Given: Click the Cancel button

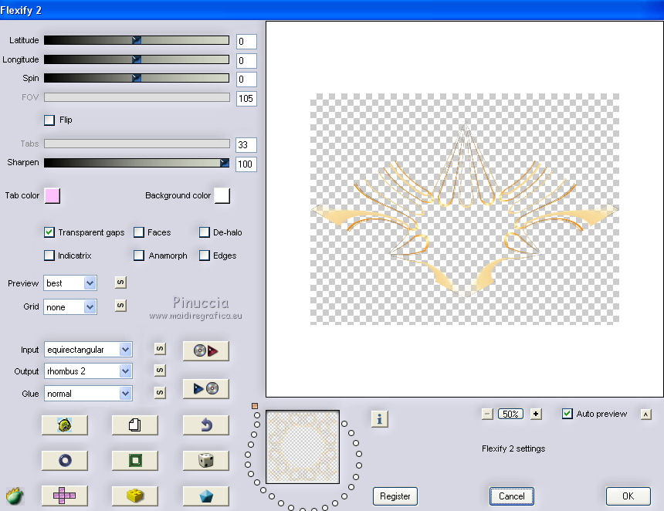Looking at the screenshot, I should pyautogui.click(x=512, y=496).
